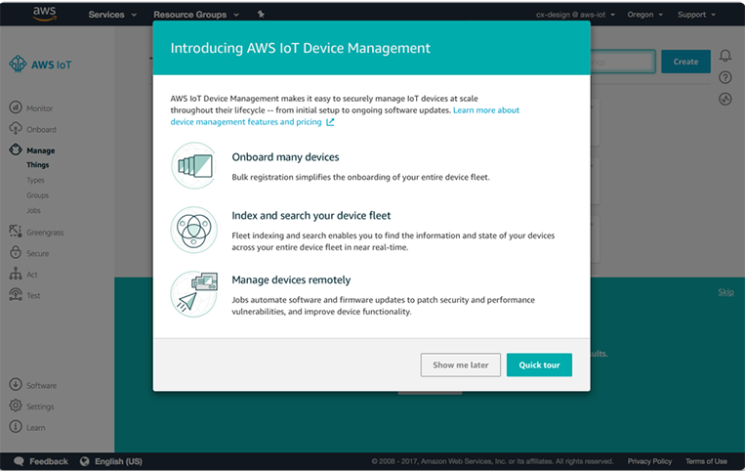
Task: Click the globe language icon
Action: tap(85, 461)
